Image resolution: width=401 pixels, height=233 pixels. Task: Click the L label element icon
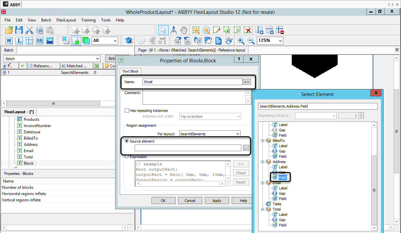[x=19, y=41]
